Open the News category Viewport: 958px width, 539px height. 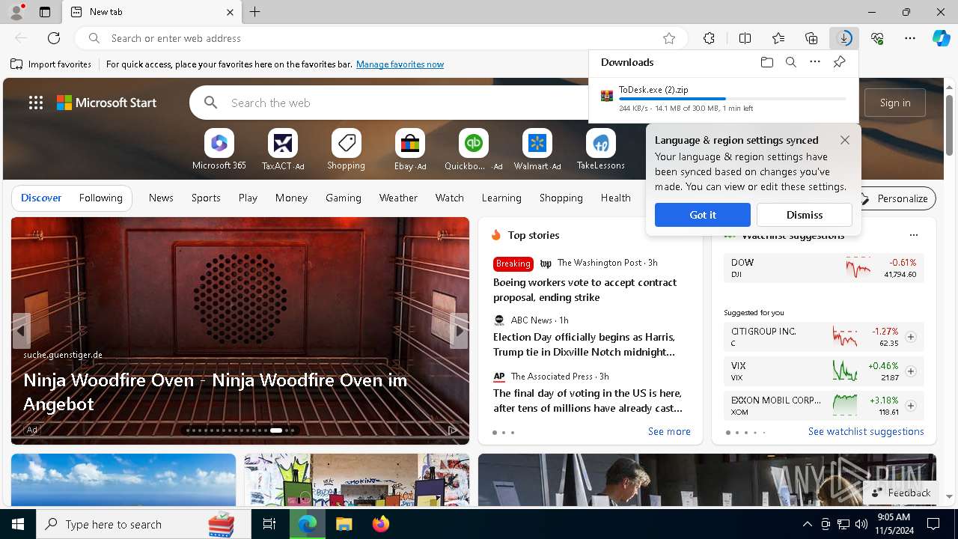(161, 198)
